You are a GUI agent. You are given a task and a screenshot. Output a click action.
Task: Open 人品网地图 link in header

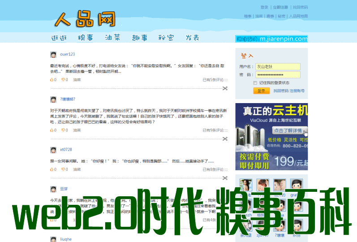298,16
